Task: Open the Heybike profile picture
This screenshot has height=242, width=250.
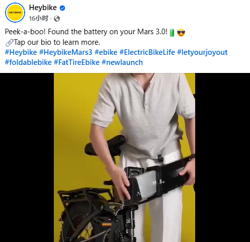Action: click(15, 13)
